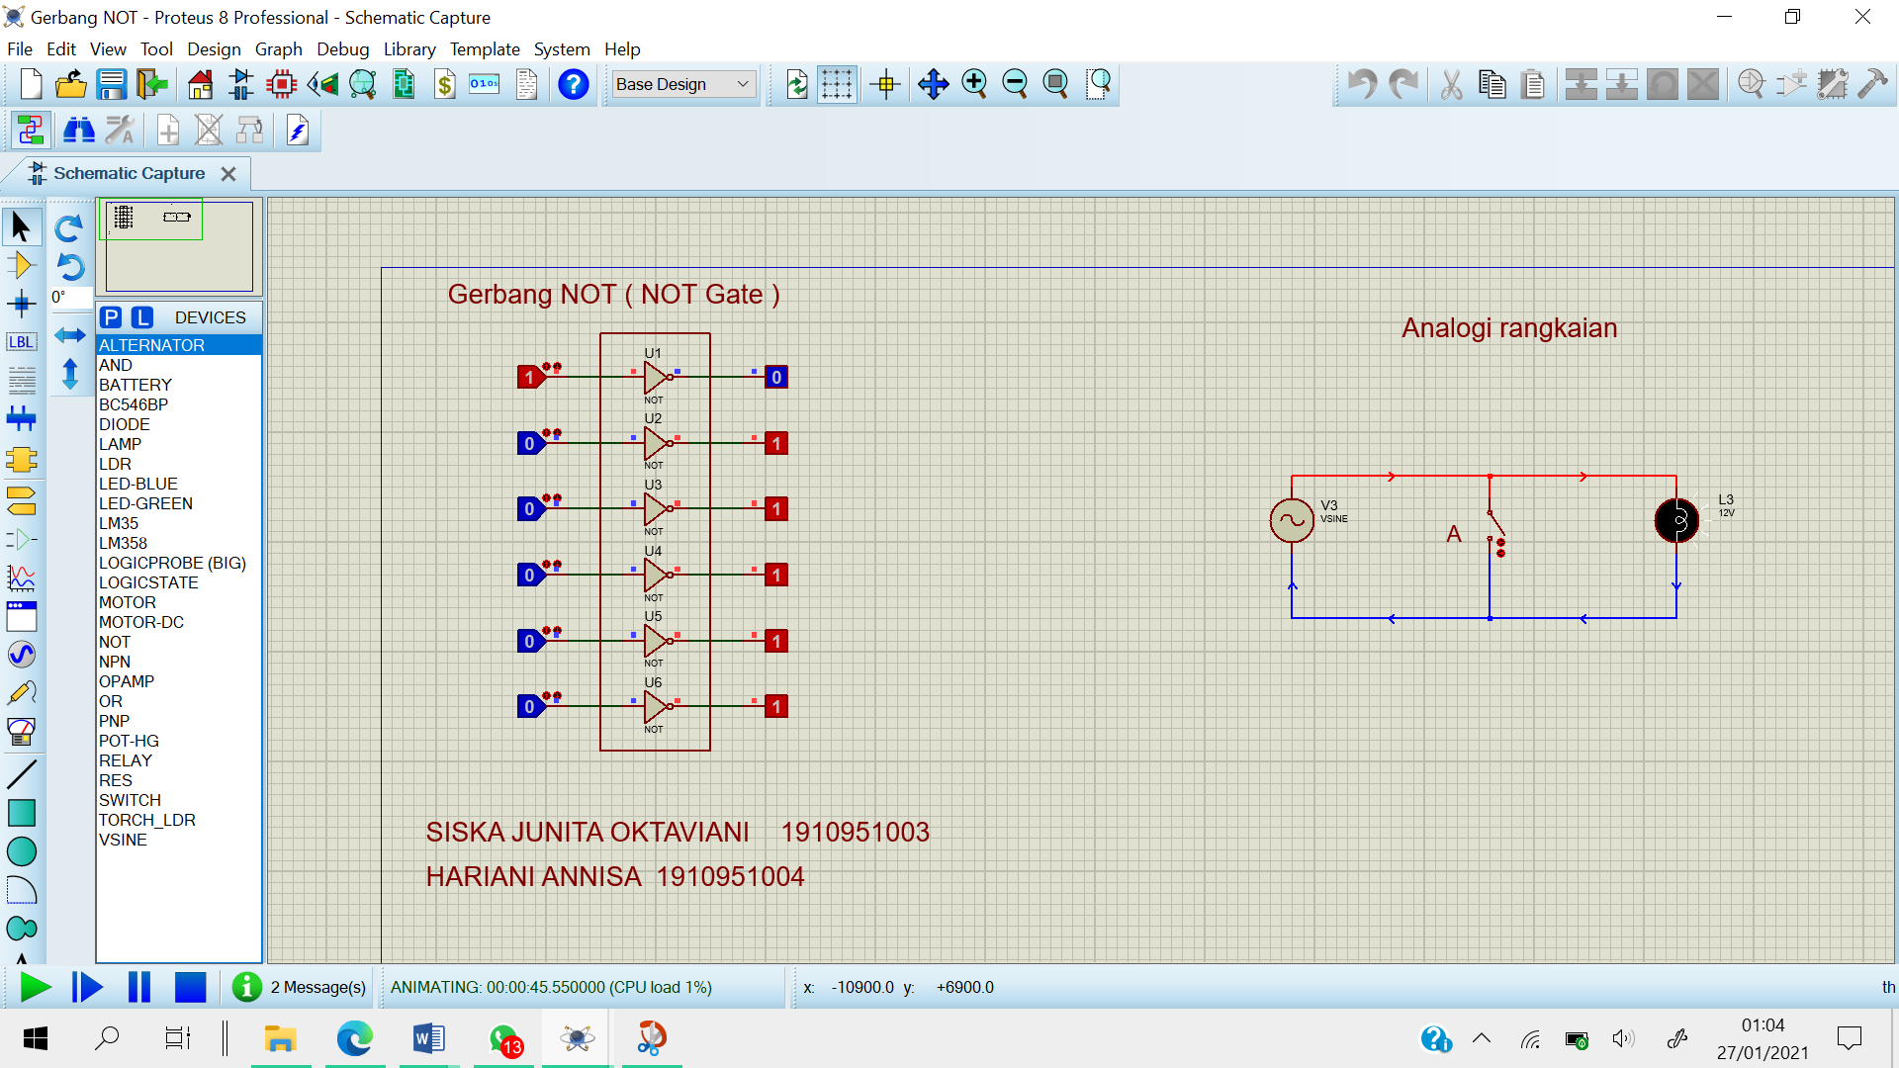Toggle the grid display icon
This screenshot has width=1899, height=1068.
(837, 85)
